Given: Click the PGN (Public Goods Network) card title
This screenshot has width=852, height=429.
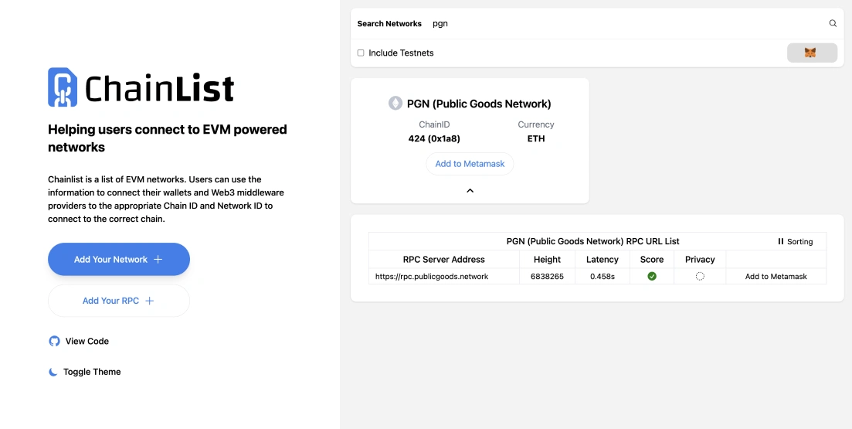Looking at the screenshot, I should click(479, 104).
